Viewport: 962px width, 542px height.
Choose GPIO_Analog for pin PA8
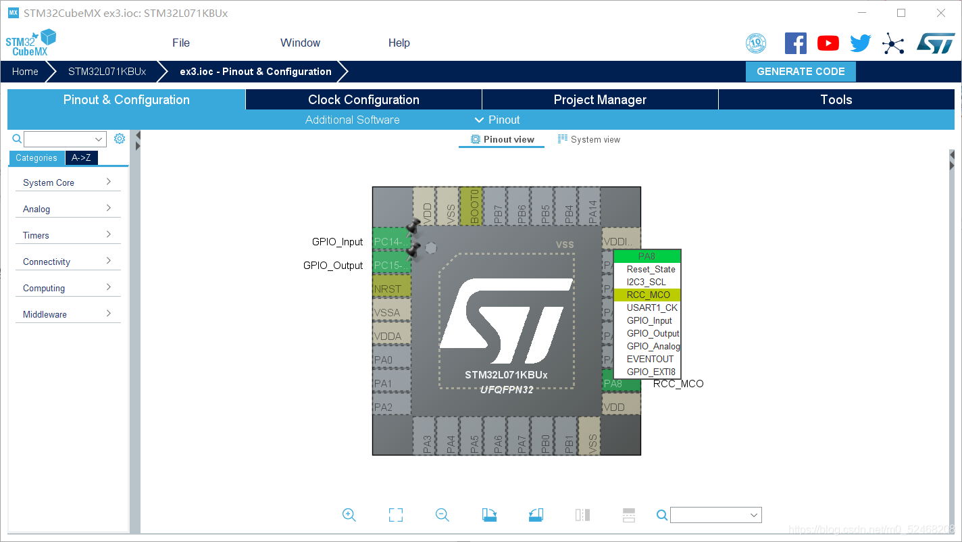click(647, 346)
